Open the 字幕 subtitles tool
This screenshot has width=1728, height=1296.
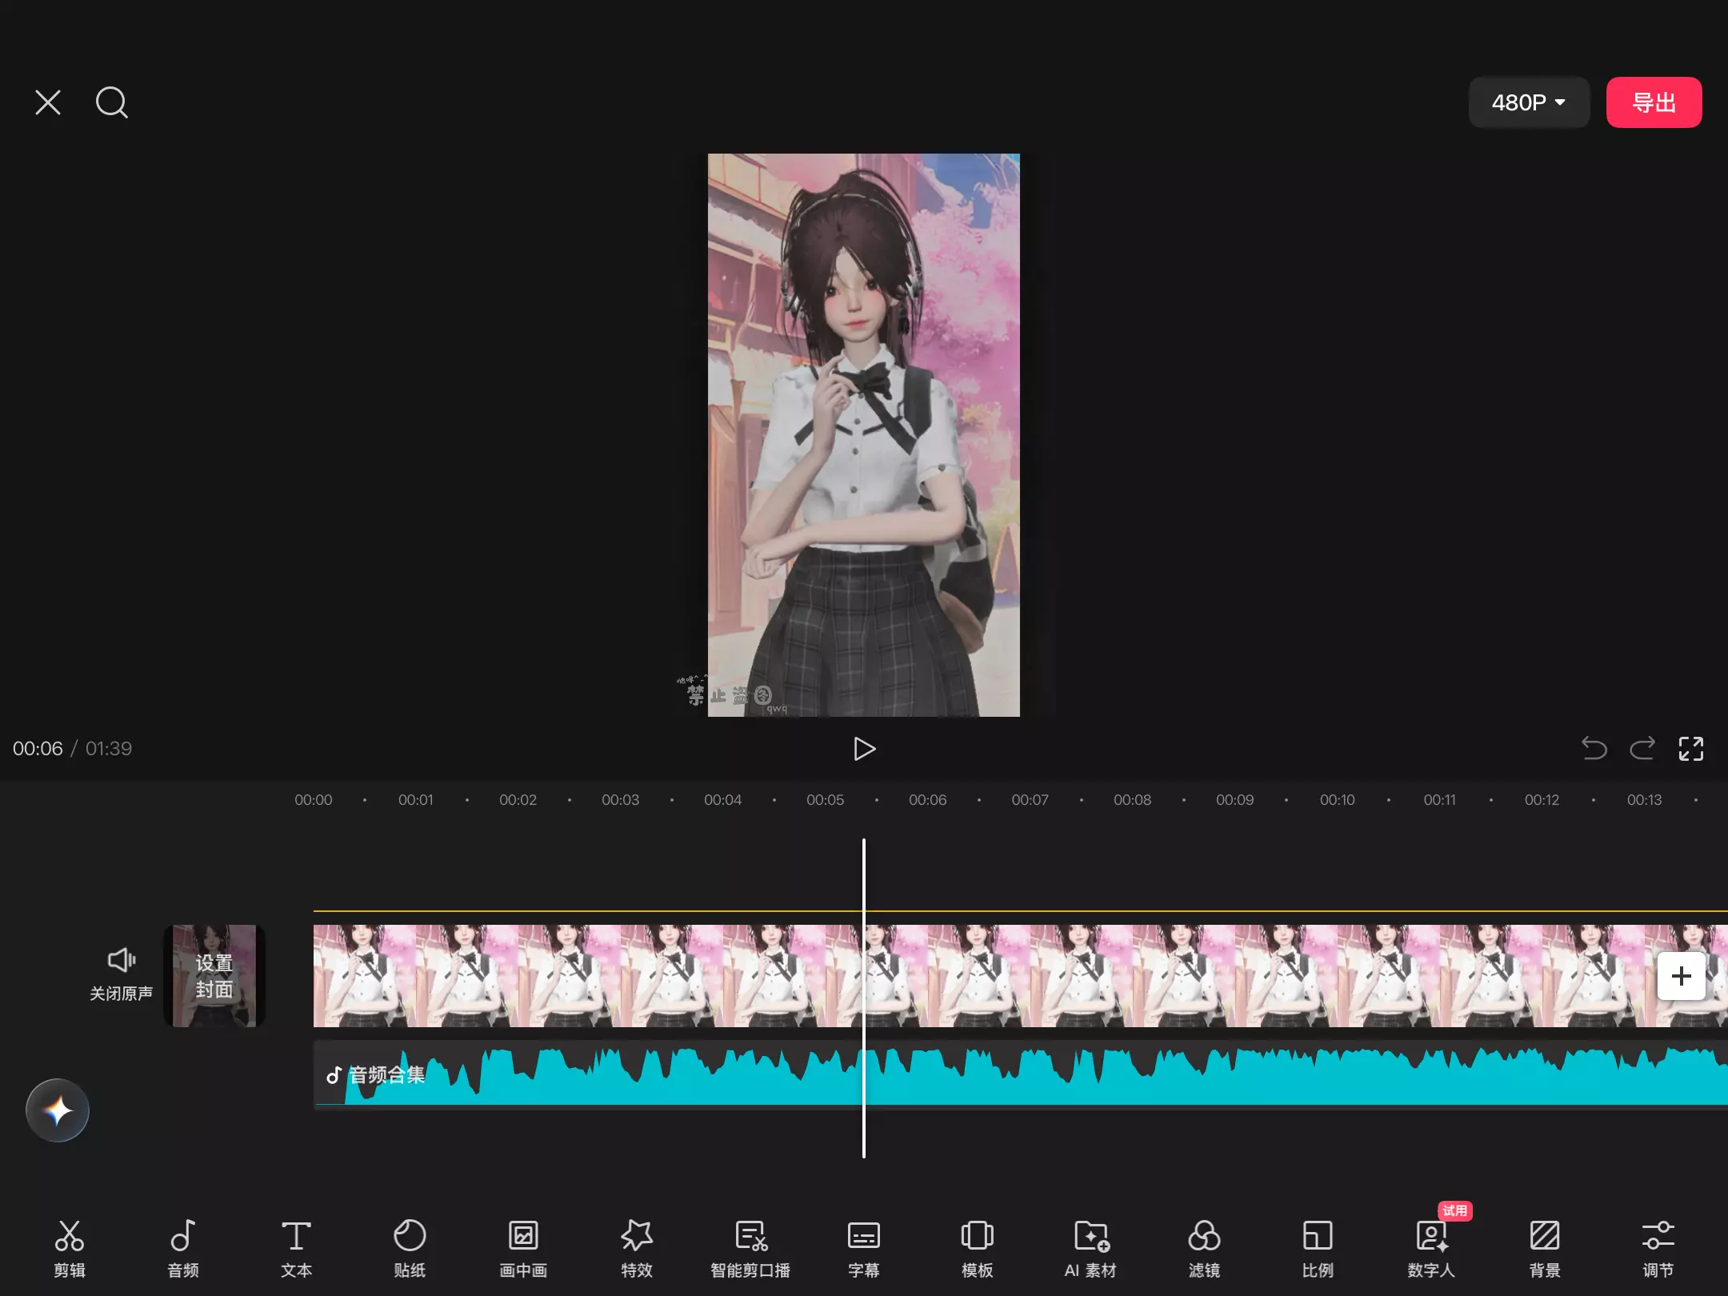[x=863, y=1246]
